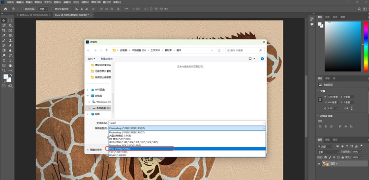Viewport: 369px width, 180px height.
Task: Select the Dodge tool
Action: pos(4,55)
